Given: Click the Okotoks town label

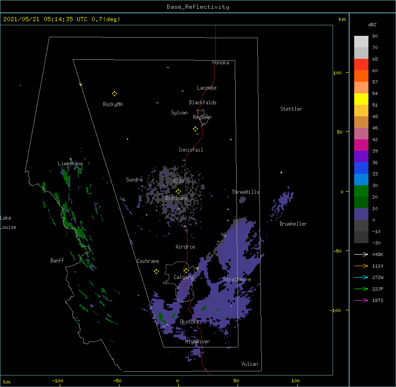Looking at the screenshot, I should click(x=189, y=322).
